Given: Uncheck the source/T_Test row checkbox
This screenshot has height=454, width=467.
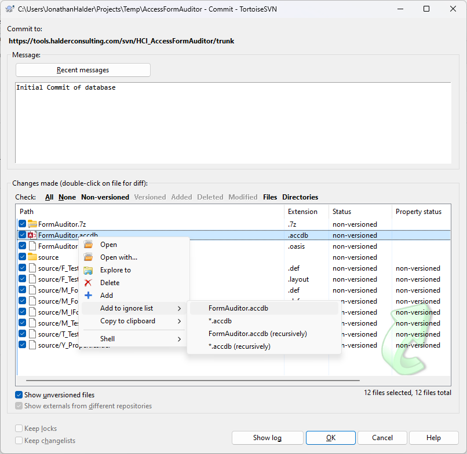Looking at the screenshot, I should click(23, 334).
